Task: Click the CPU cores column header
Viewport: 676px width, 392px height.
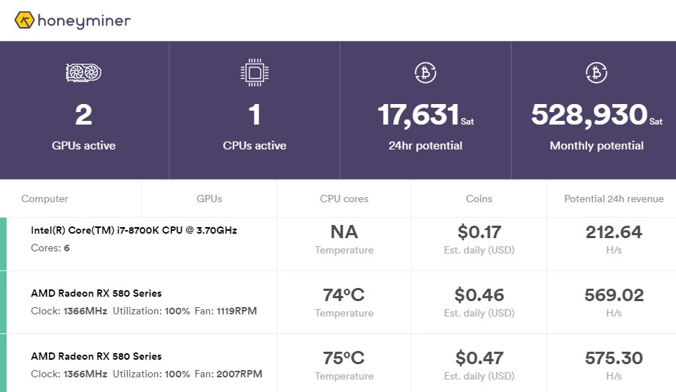Action: click(344, 199)
